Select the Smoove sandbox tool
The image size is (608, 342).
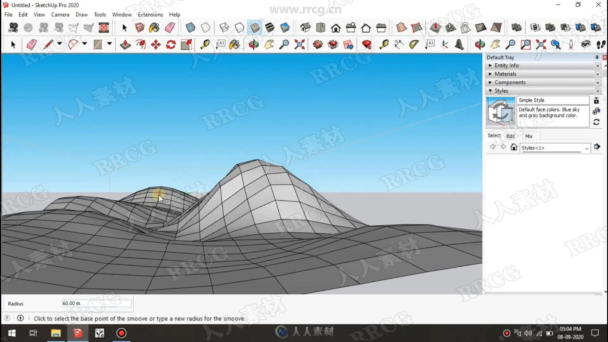tap(435, 28)
